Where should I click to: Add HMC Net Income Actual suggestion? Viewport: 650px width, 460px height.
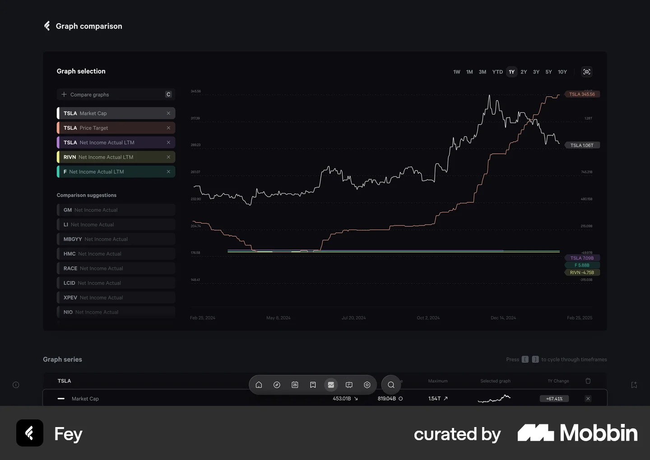116,254
